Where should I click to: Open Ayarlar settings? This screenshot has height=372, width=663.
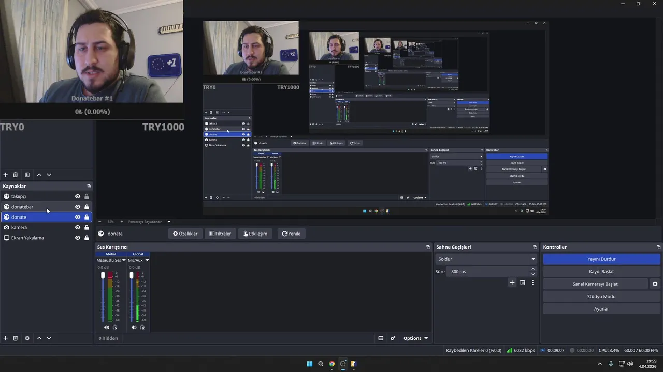(601, 309)
